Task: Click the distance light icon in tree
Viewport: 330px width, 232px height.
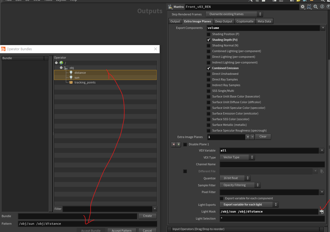Action: coord(71,73)
